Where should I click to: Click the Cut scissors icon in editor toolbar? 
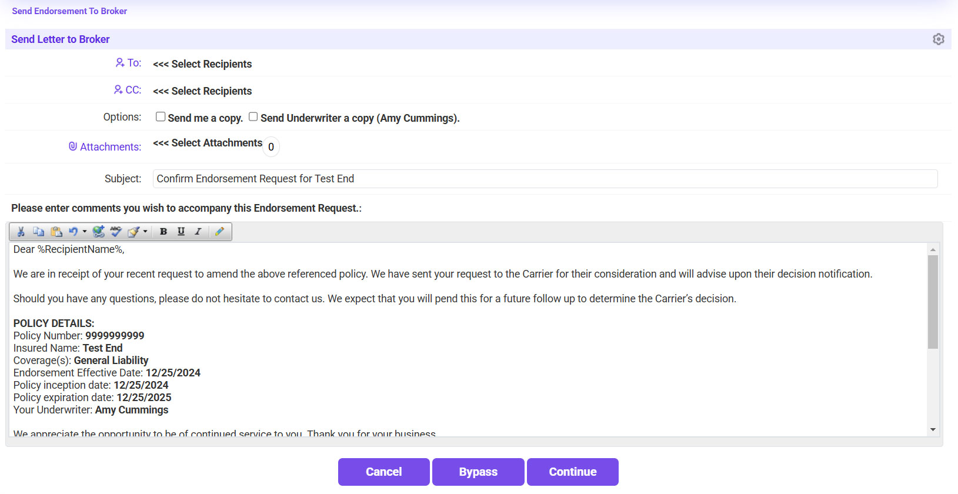(21, 232)
